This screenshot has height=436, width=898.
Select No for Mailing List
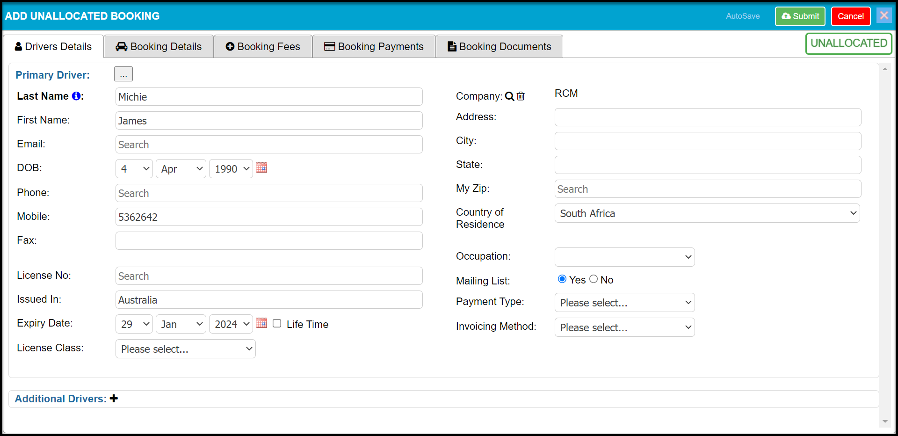[x=594, y=279]
